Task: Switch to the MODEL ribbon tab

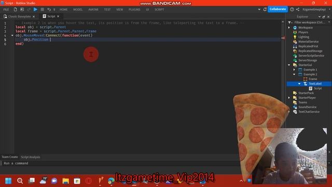Action: (x=78, y=9)
